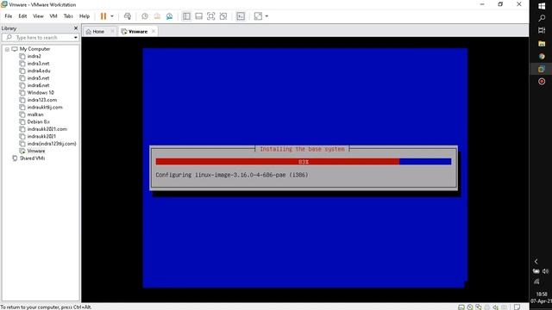Click the revert to snapshot icon
Viewport: 552px width, 310px height.
(x=157, y=16)
